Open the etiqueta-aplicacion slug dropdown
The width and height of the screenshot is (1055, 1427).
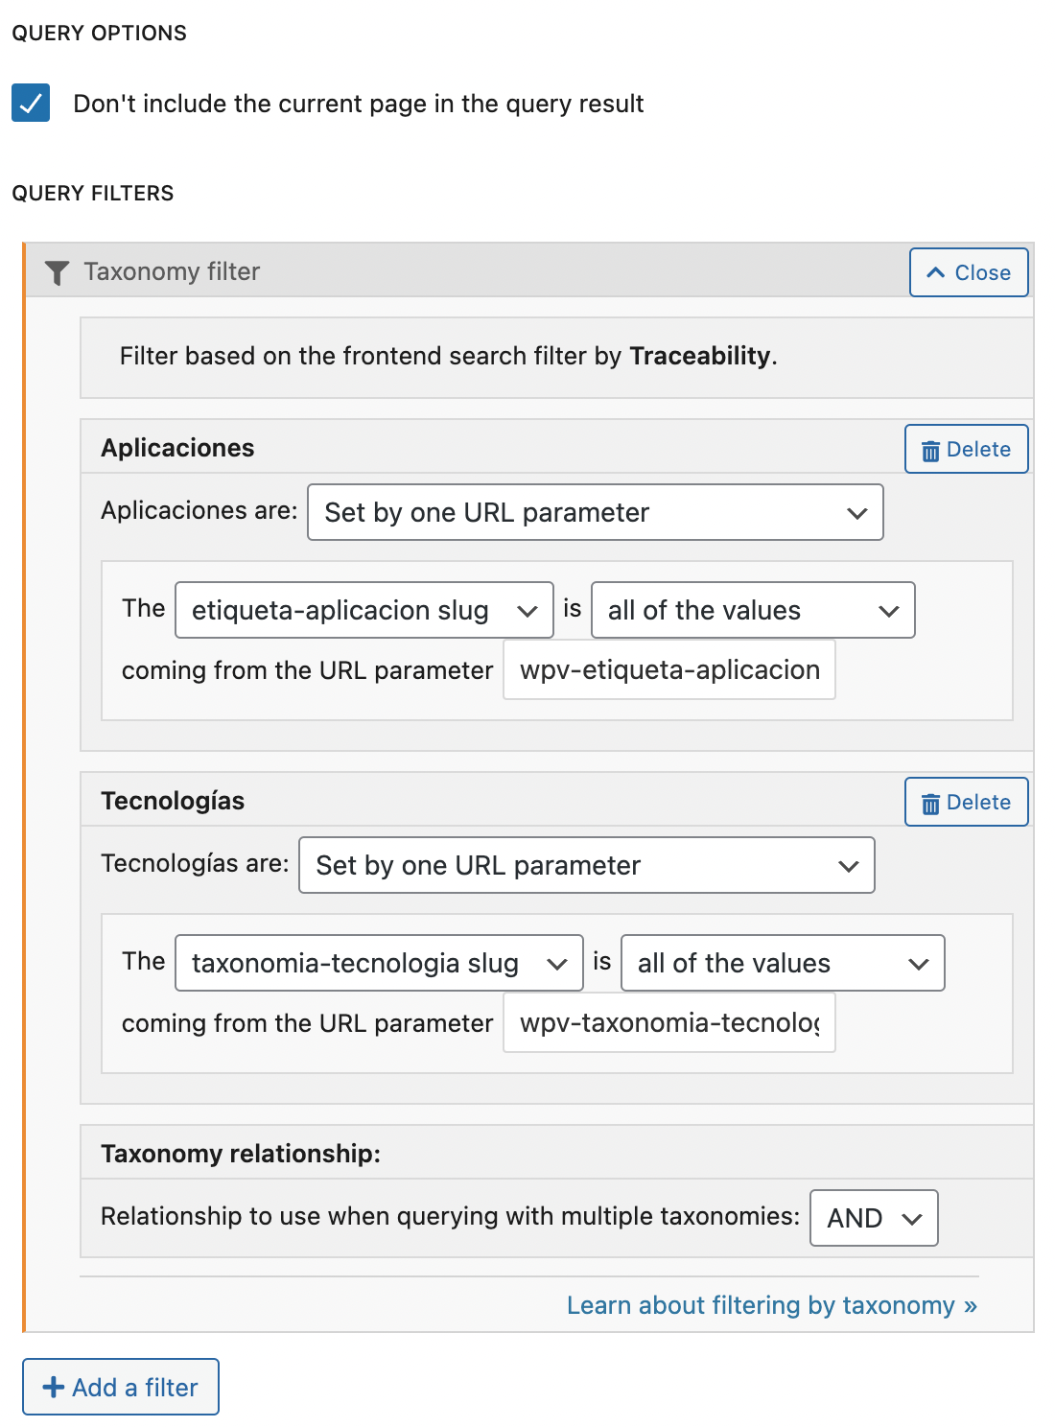(x=364, y=610)
